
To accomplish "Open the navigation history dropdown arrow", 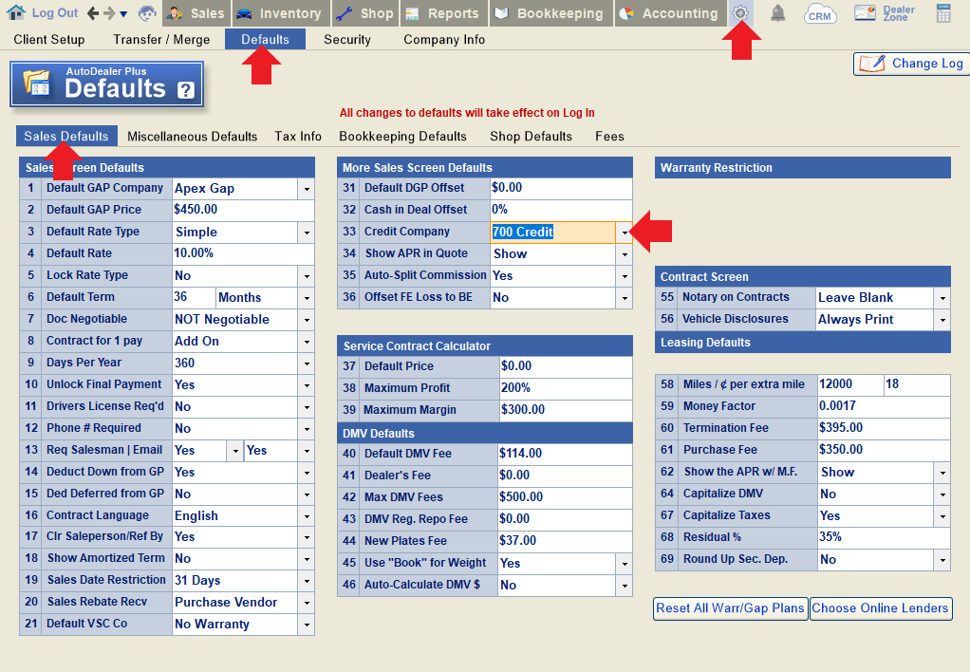I will (123, 13).
